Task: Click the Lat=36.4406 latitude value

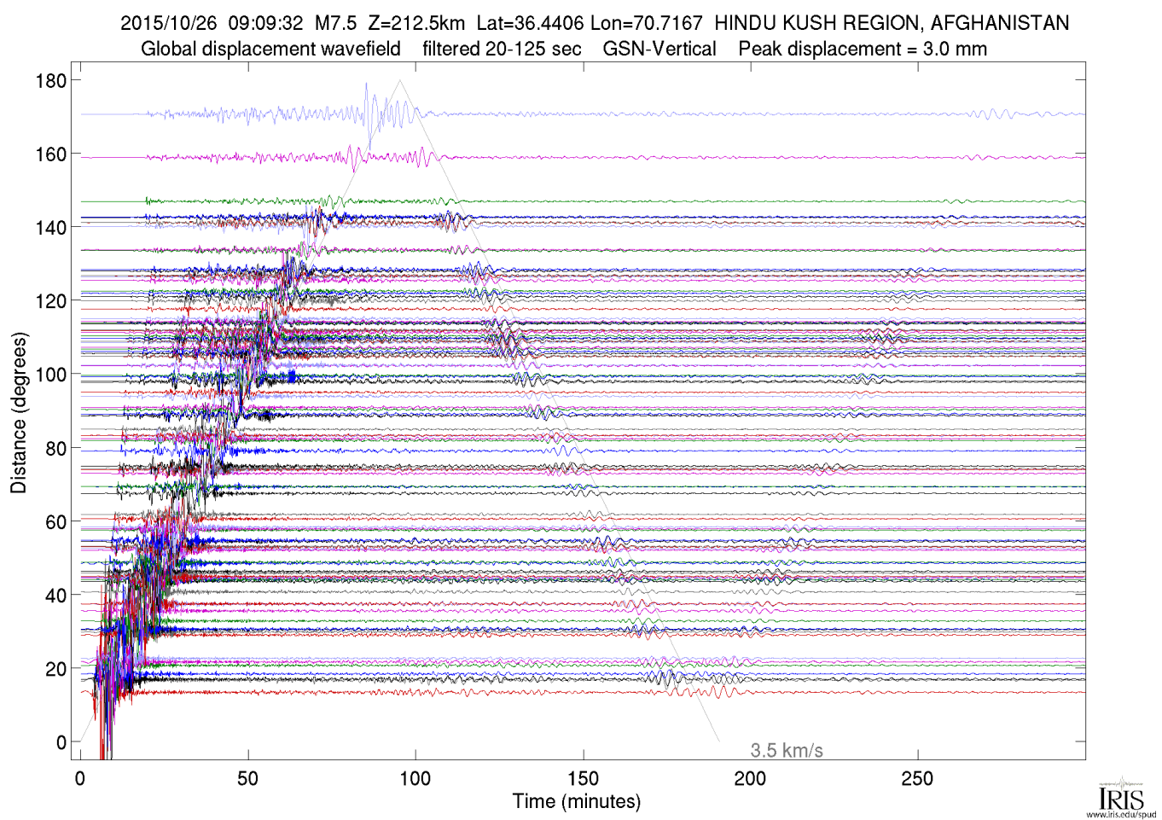Action: (530, 23)
